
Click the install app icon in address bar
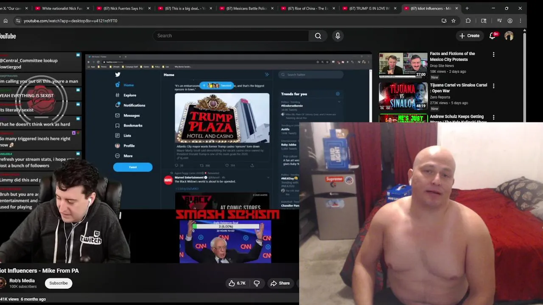coord(444,21)
